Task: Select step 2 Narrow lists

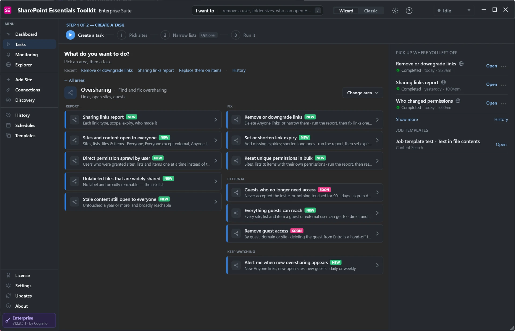Action: (x=178, y=35)
